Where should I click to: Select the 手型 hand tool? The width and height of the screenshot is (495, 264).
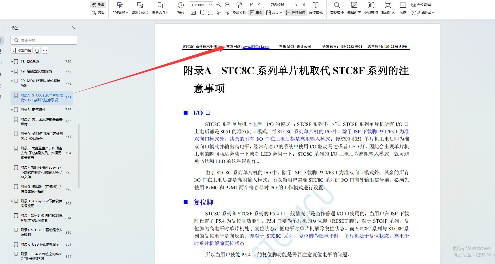(x=98, y=5)
